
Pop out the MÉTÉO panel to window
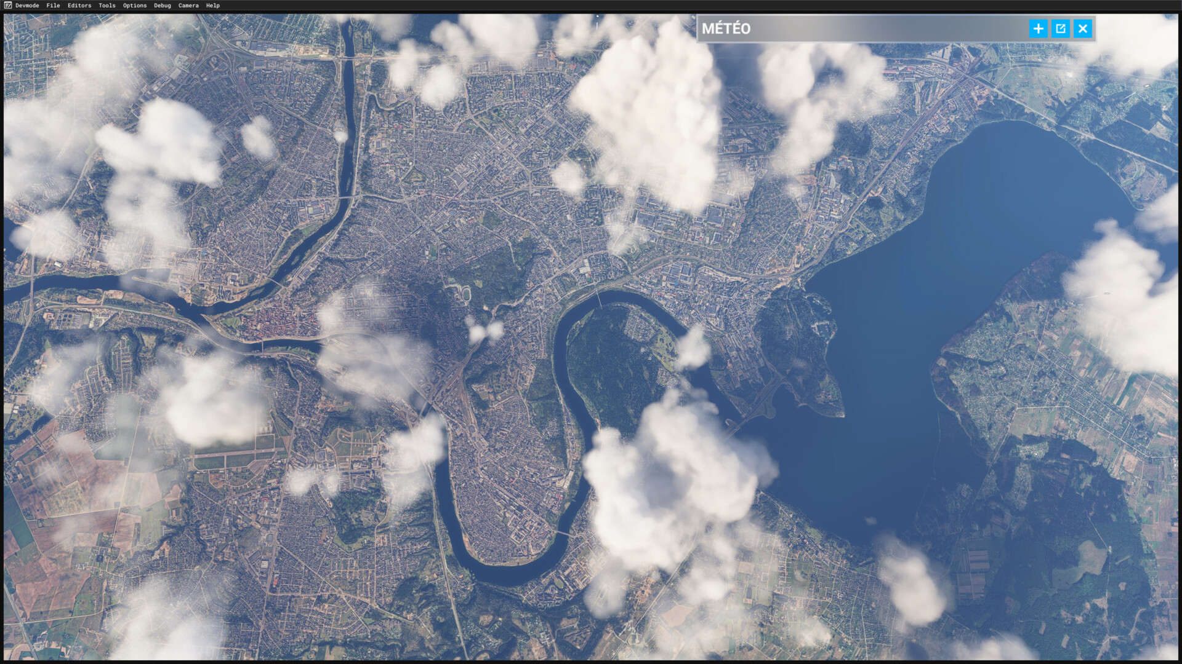tap(1060, 29)
